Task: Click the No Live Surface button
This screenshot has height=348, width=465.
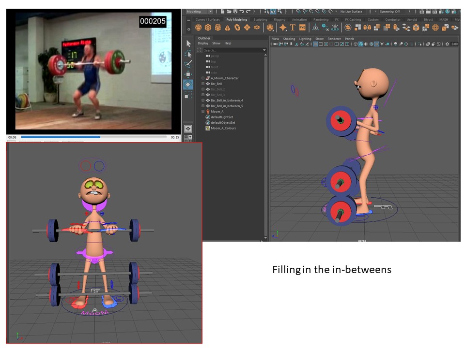Action: tap(352, 10)
